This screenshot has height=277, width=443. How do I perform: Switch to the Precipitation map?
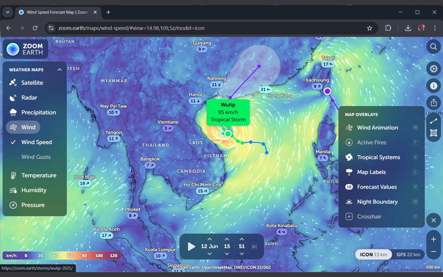tap(38, 113)
